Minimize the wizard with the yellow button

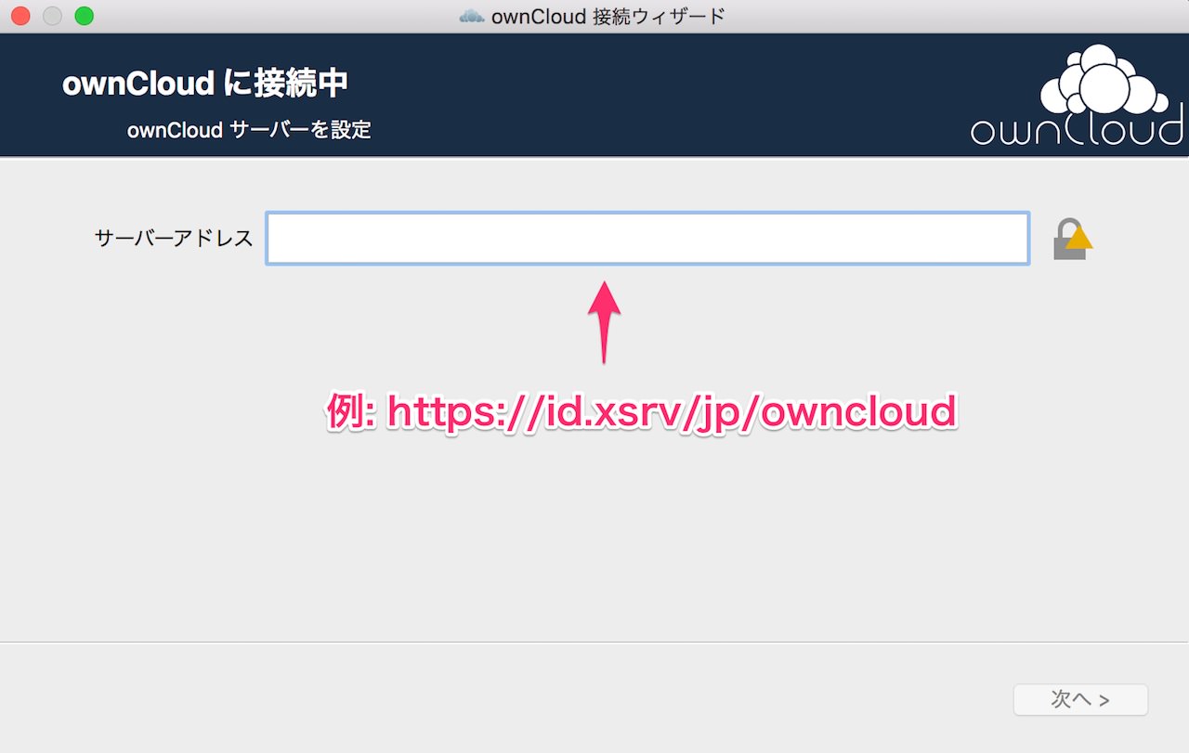pos(52,16)
